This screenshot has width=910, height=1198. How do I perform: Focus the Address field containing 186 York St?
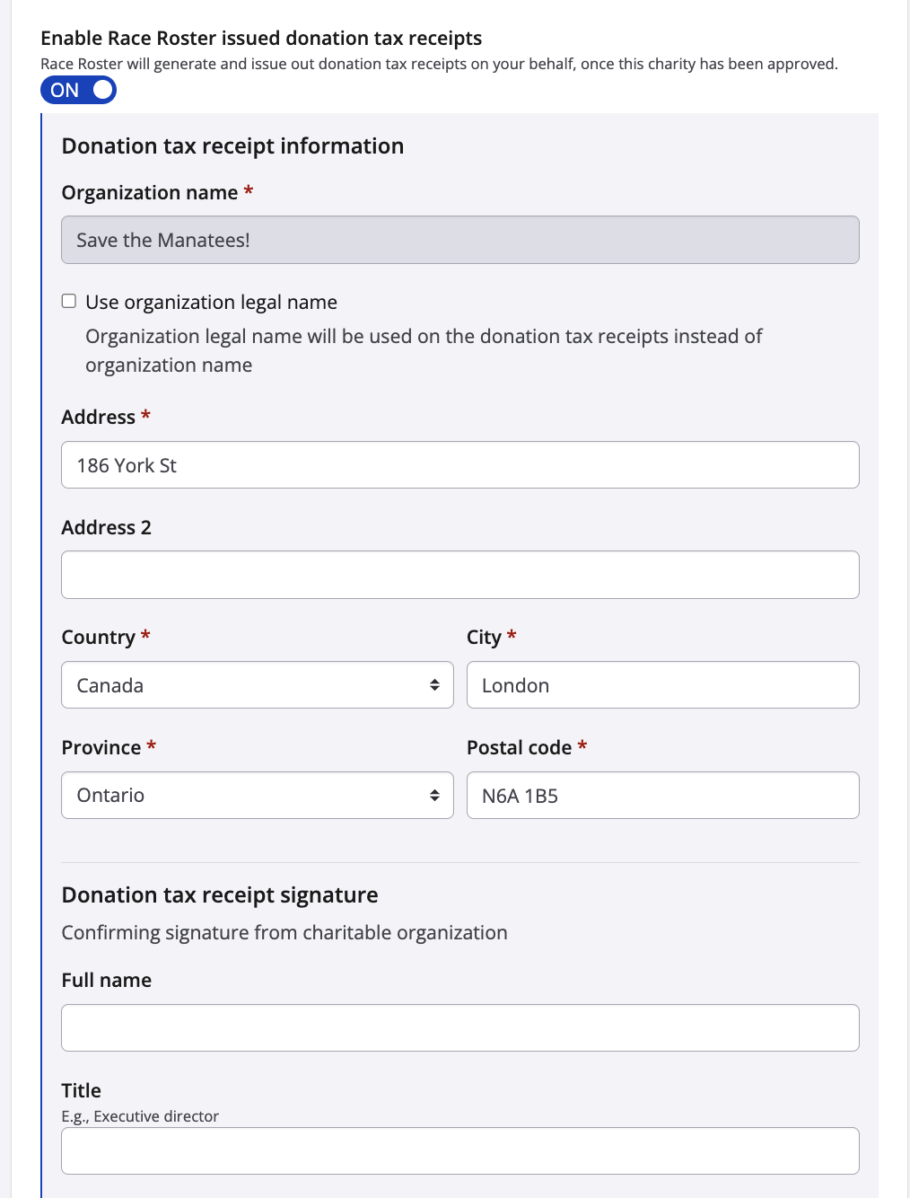click(x=459, y=465)
